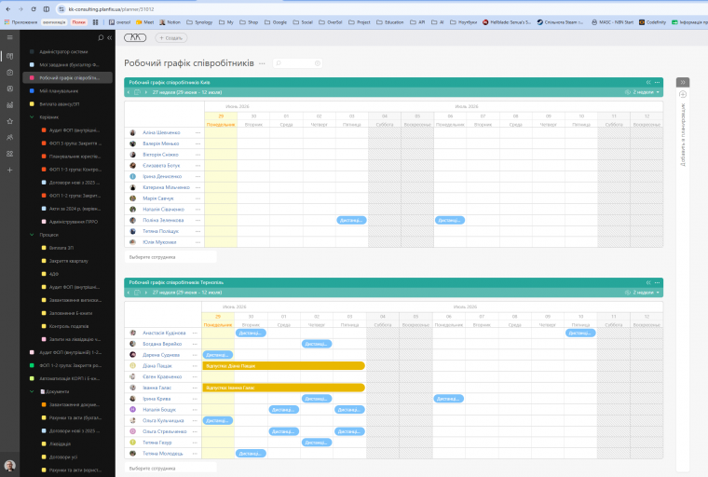Select Робочий графік співробітників sidebar item
This screenshot has height=477, width=708.
[68, 77]
